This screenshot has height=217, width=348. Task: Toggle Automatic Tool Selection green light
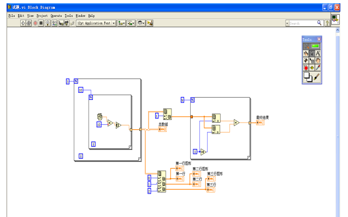(315, 46)
